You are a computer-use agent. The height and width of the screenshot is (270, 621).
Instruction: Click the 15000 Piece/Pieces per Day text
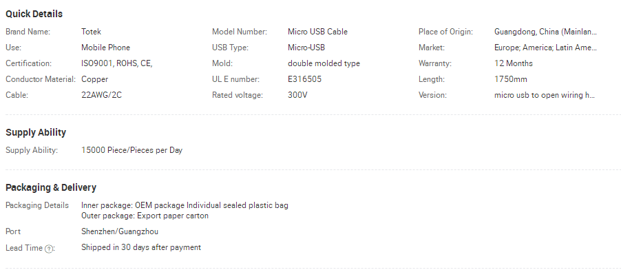click(x=132, y=150)
